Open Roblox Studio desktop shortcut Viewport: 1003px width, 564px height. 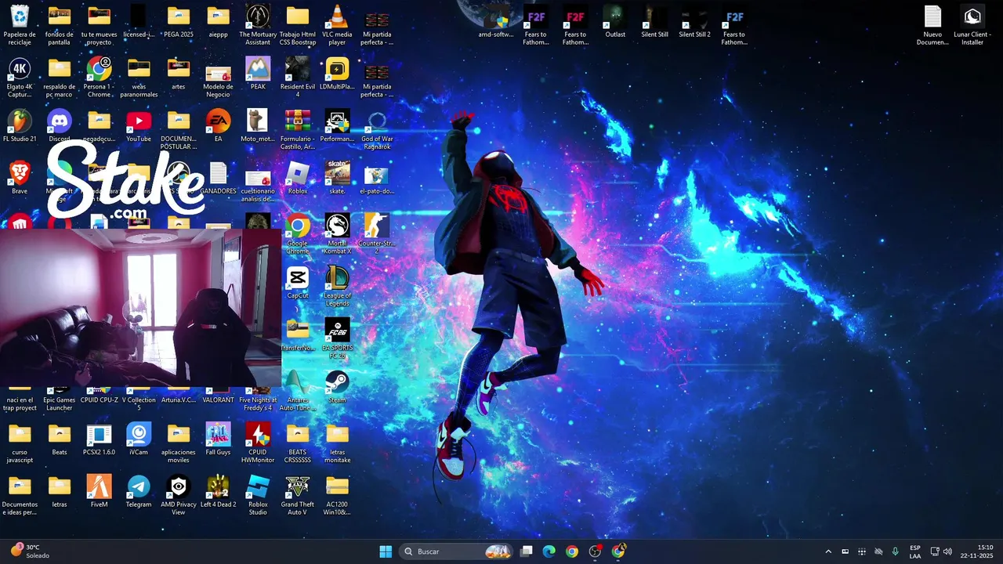point(258,495)
